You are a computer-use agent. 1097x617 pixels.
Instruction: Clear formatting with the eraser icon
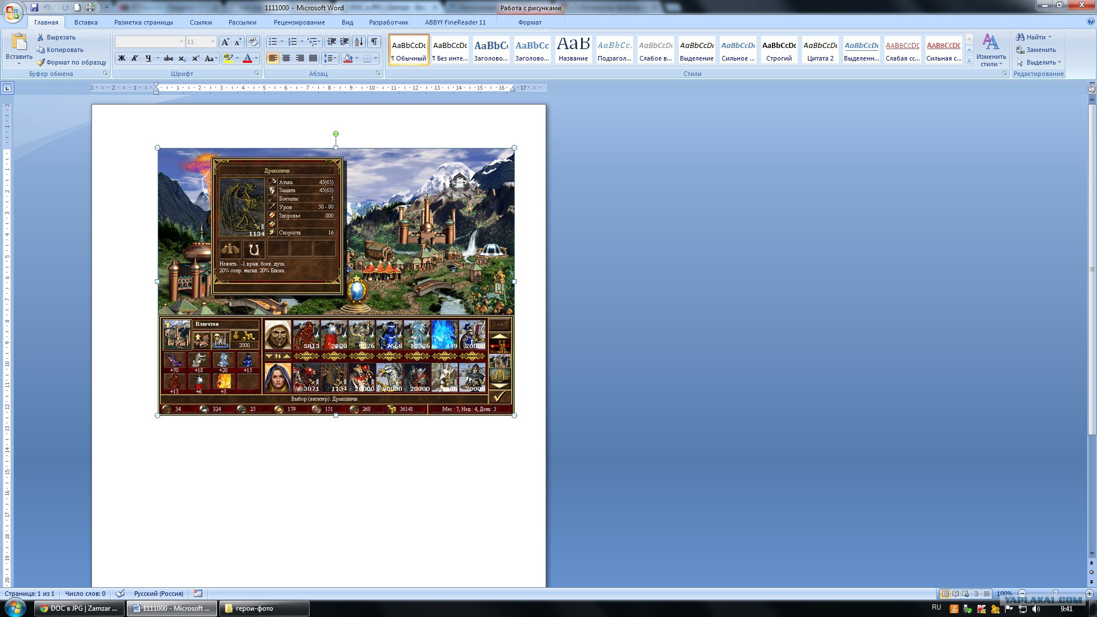pos(253,42)
